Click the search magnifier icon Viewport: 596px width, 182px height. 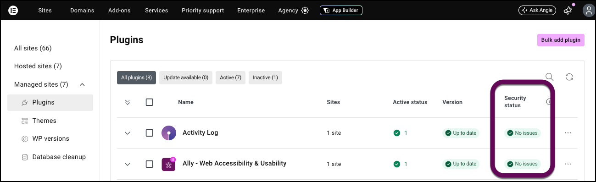[549, 77]
